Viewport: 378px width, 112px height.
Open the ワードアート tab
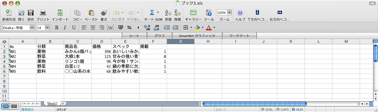(x=239, y=36)
